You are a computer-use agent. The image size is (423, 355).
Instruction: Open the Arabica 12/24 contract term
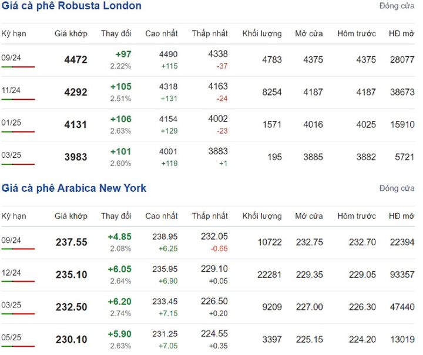click(11, 273)
